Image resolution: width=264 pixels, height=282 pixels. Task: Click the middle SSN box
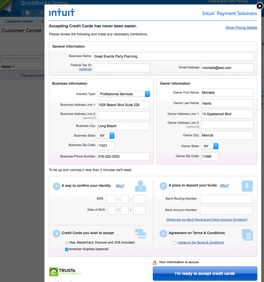tap(124, 199)
